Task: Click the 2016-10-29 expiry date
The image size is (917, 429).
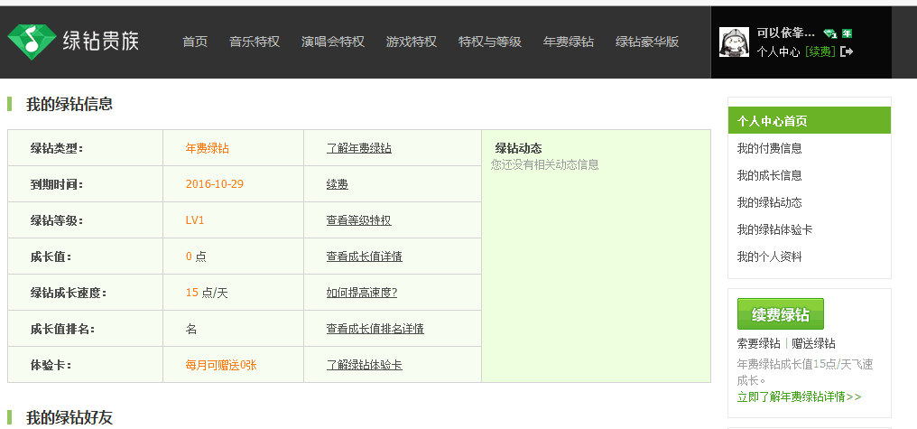Action: click(215, 184)
